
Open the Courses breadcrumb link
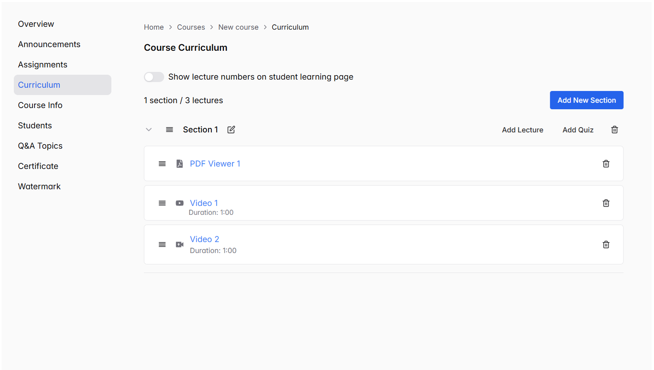pyautogui.click(x=191, y=27)
